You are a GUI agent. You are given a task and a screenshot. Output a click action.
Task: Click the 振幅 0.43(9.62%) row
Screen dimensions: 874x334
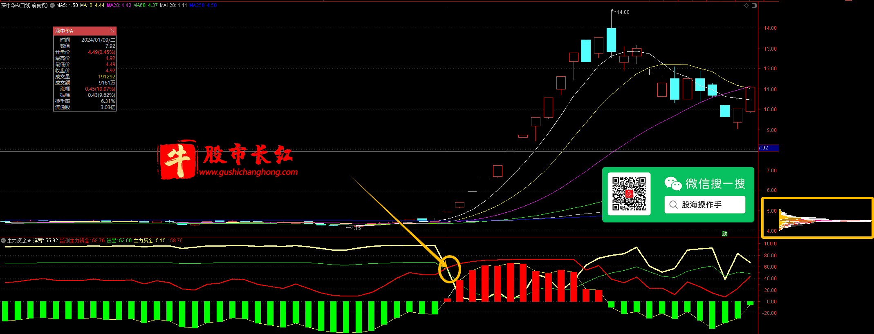(x=85, y=95)
